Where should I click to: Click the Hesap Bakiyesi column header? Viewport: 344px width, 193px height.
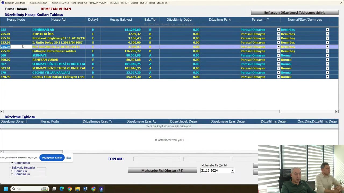coord(121,20)
